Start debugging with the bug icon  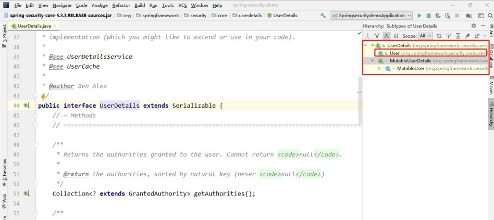tap(428, 16)
